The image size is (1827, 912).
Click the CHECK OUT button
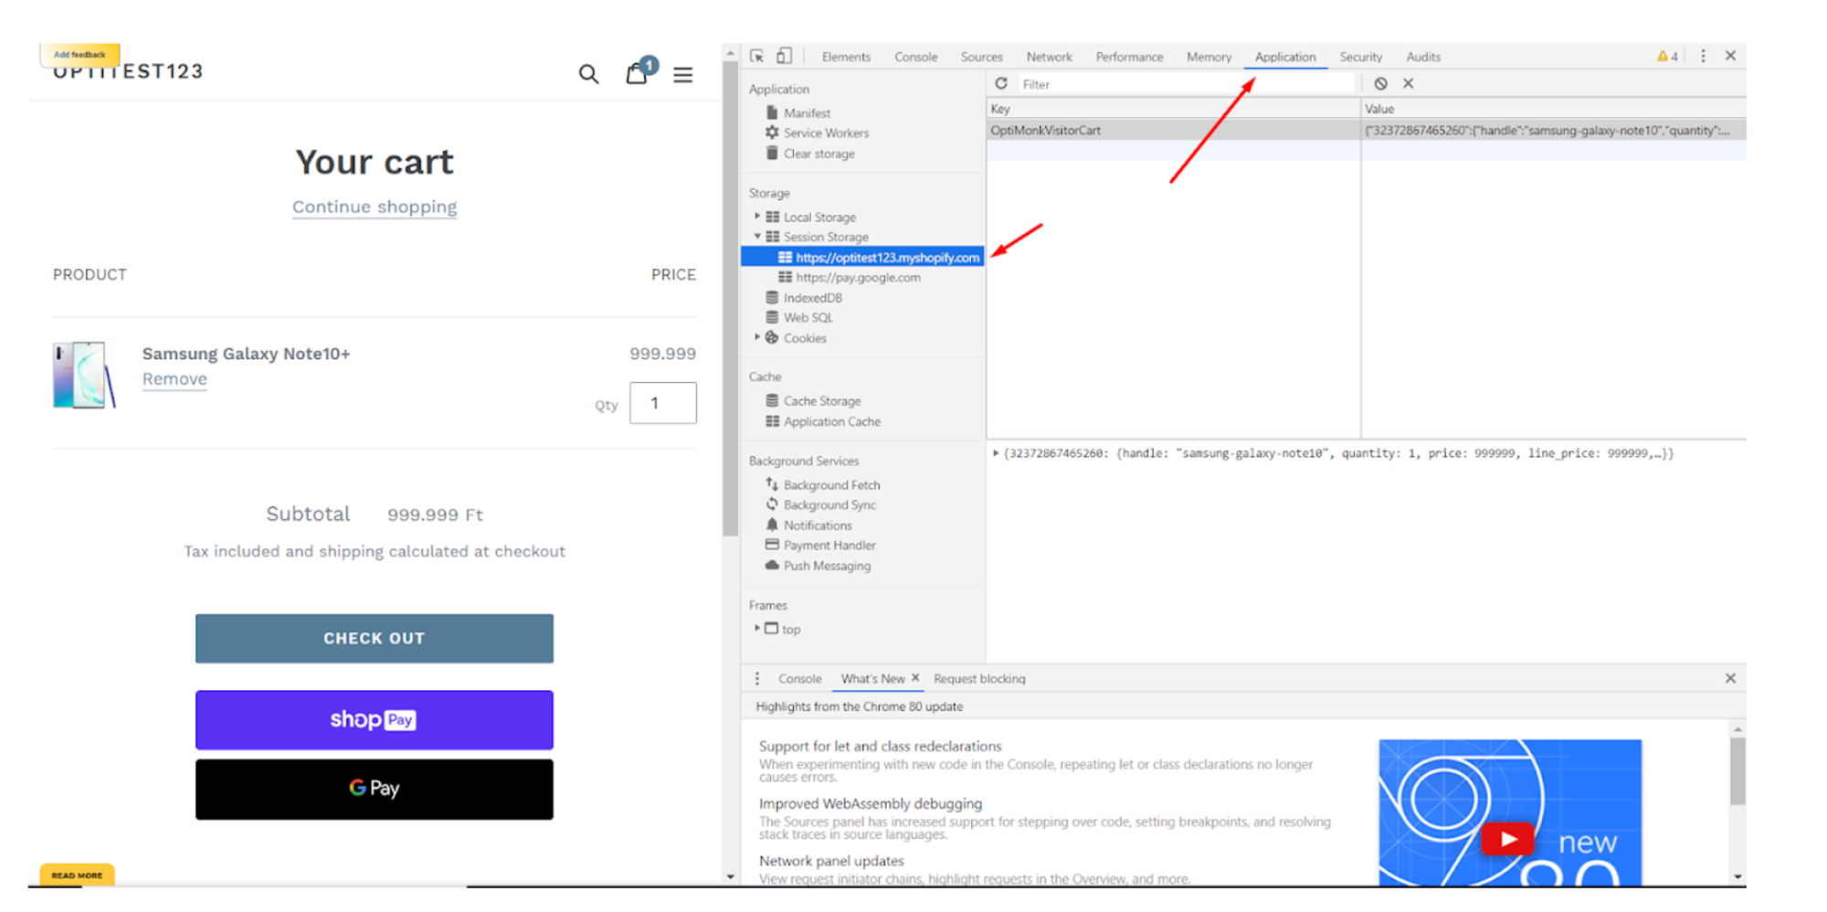pyautogui.click(x=375, y=638)
